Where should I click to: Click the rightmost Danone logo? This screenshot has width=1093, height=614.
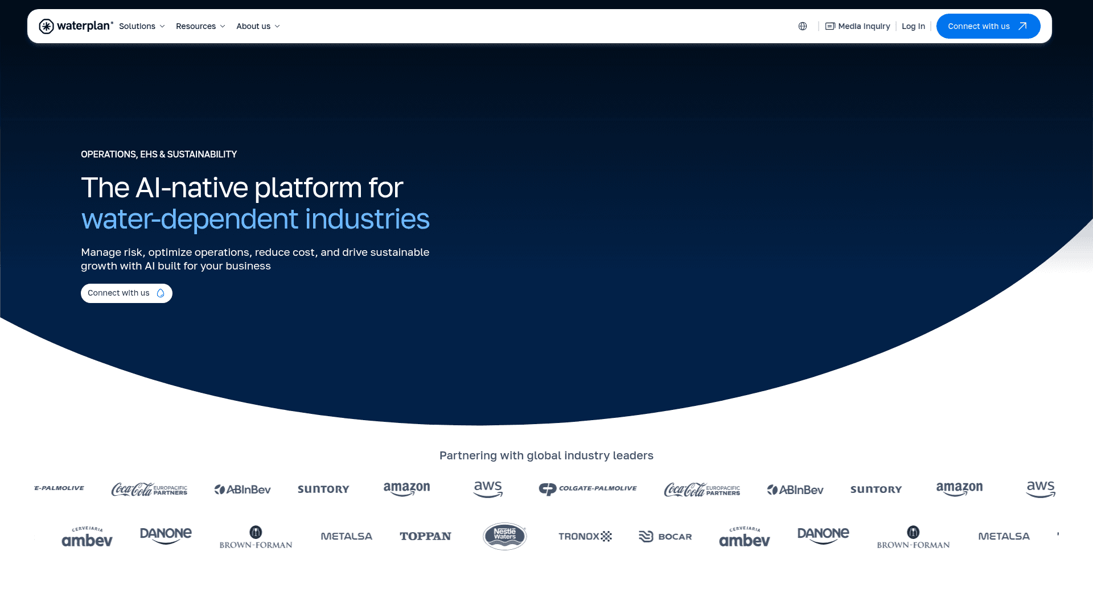pos(823,536)
